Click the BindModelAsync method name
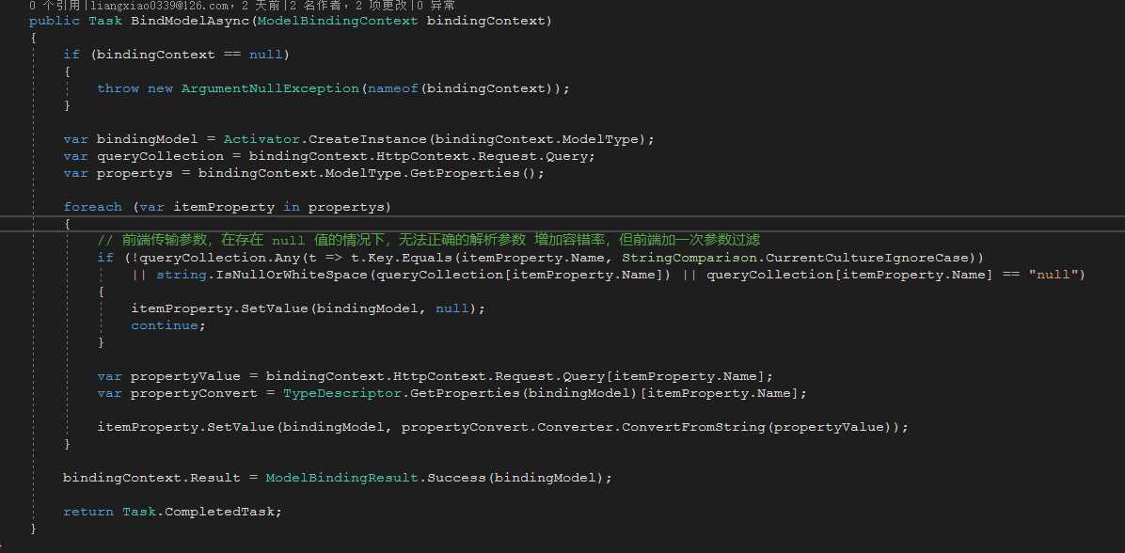 pyautogui.click(x=189, y=21)
